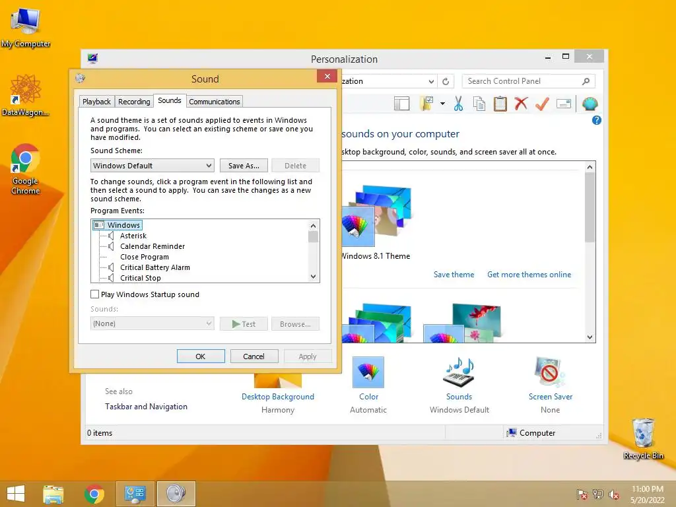Click the clock showing 11:00 PM
Image resolution: width=676 pixels, height=507 pixels.
click(647, 489)
